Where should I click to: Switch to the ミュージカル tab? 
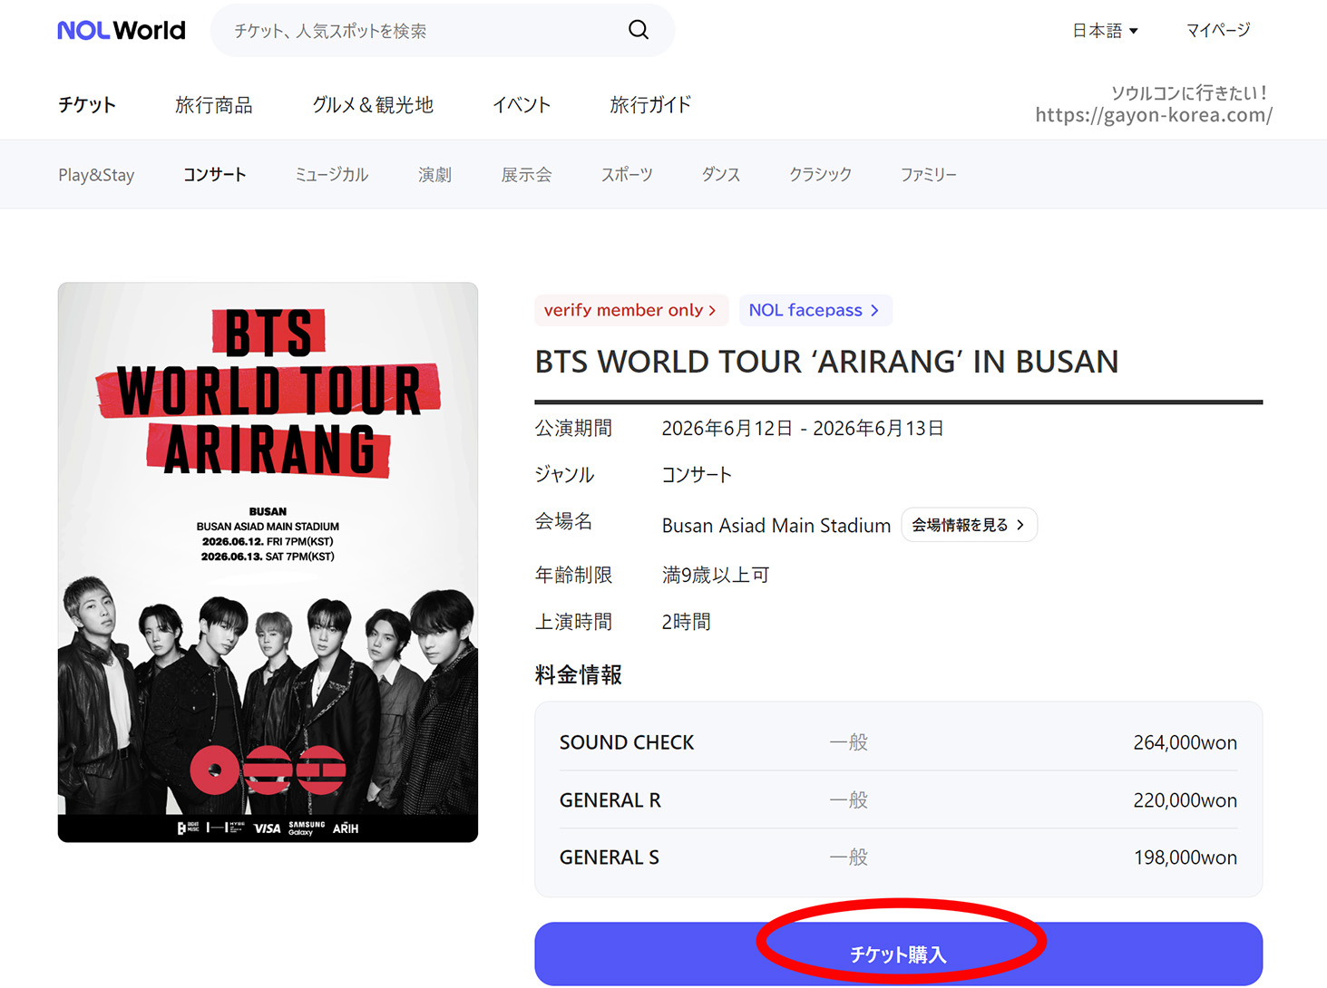click(332, 175)
